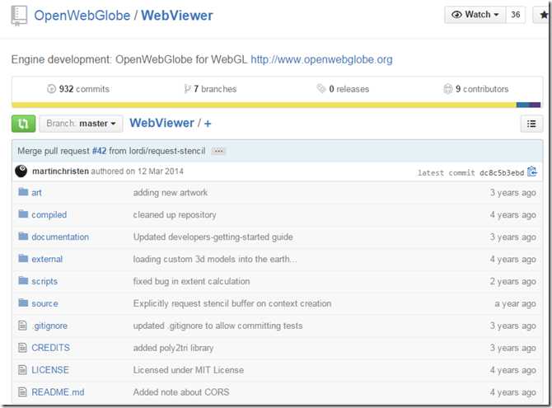This screenshot has width=552, height=408.
Task: Click 'a year ago' timestamp for source
Action: pos(516,303)
